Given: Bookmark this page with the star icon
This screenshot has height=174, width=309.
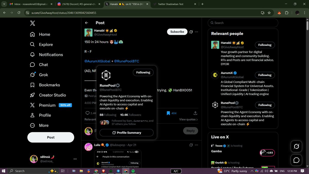Looking at the screenshot, I should [269, 13].
